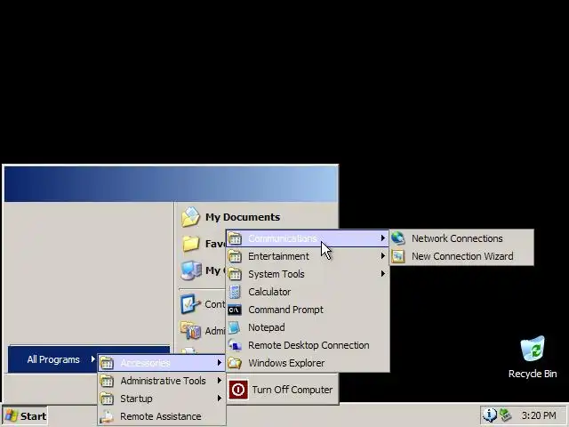This screenshot has width=569, height=427.
Task: Open System Tools in Accessories menu
Action: click(x=308, y=274)
